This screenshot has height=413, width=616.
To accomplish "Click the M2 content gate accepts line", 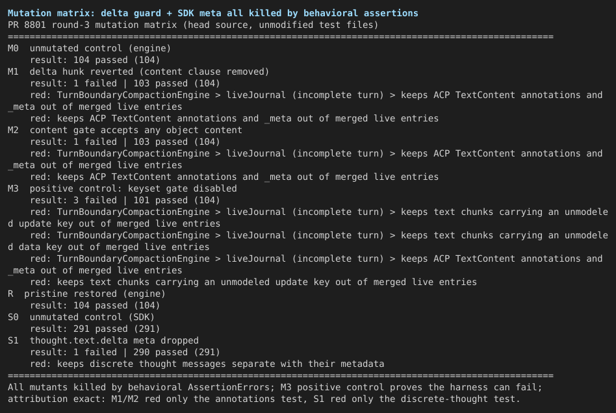I will (125, 130).
